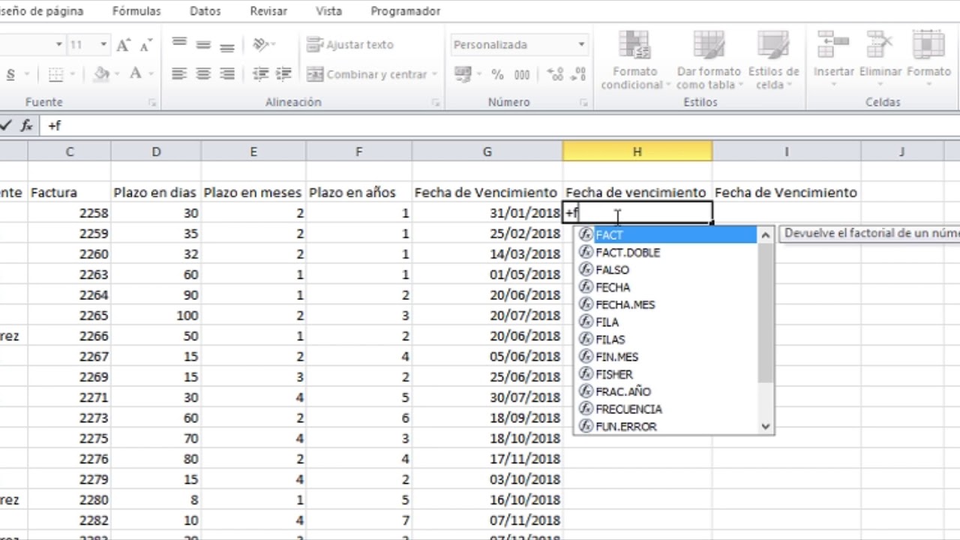Open Formato condicional
960x540 pixels.
point(634,60)
